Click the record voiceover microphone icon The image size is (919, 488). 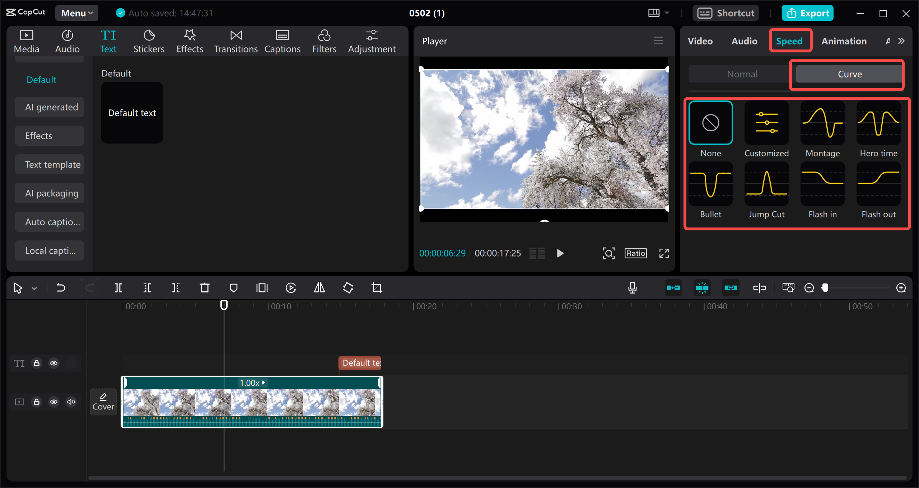pyautogui.click(x=633, y=287)
